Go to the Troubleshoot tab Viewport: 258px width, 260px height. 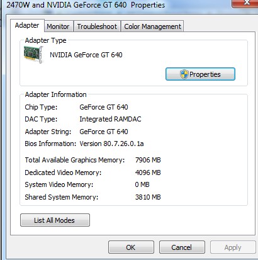click(x=97, y=26)
